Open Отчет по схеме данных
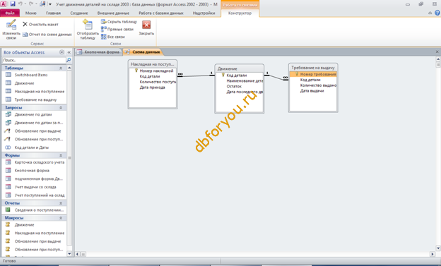441x266 pixels. point(47,35)
